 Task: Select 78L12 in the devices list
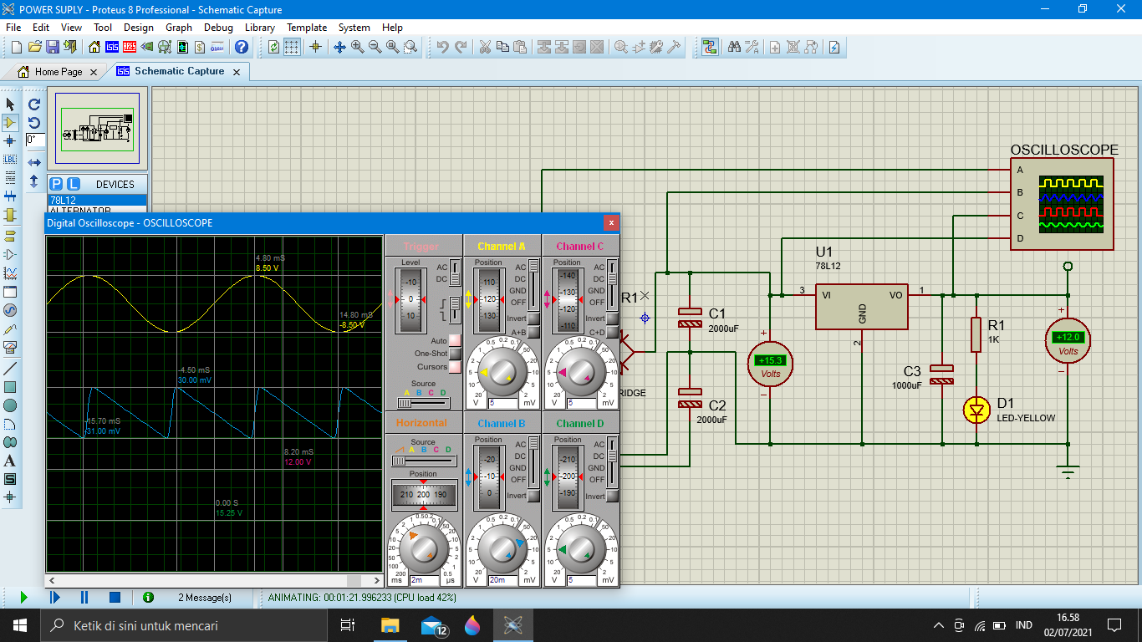[x=97, y=201]
